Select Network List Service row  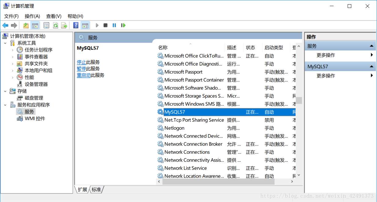pos(226,168)
